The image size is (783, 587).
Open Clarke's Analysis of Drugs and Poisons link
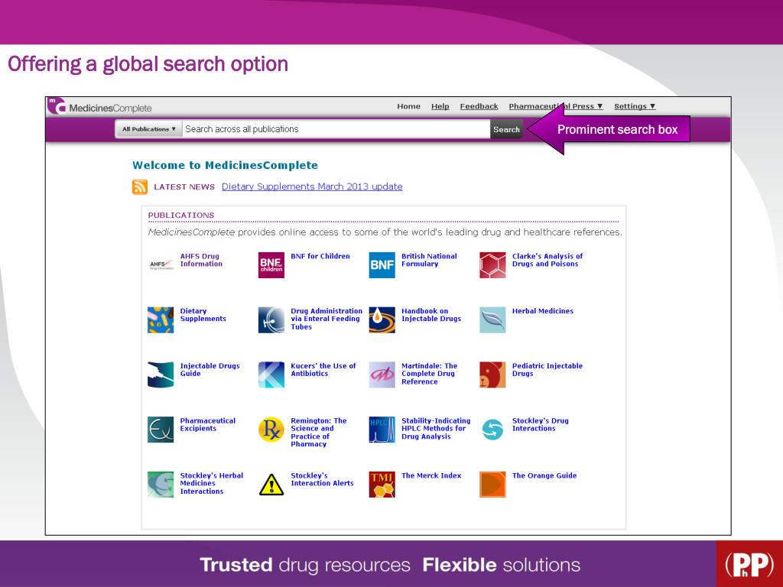coord(547,260)
